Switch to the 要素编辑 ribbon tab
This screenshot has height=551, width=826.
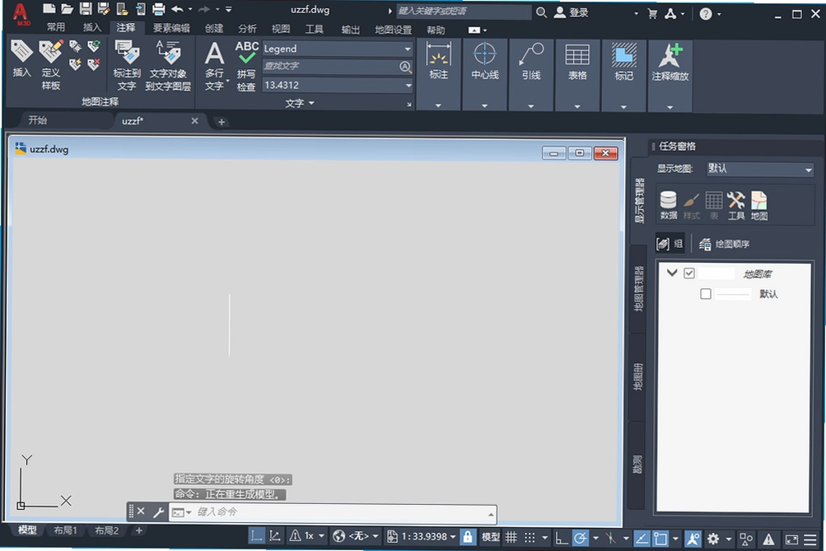pyautogui.click(x=171, y=28)
